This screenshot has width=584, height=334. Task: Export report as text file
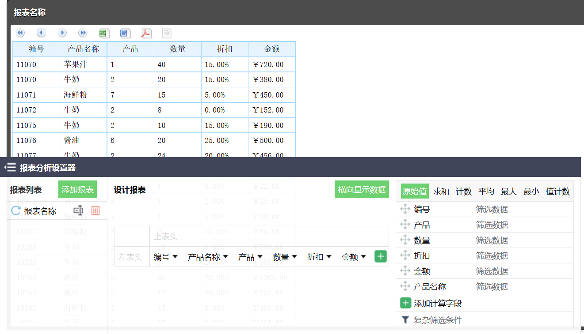pos(167,33)
